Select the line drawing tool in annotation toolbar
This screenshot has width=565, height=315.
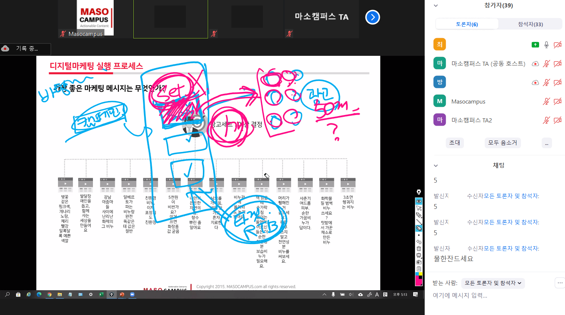(419, 222)
